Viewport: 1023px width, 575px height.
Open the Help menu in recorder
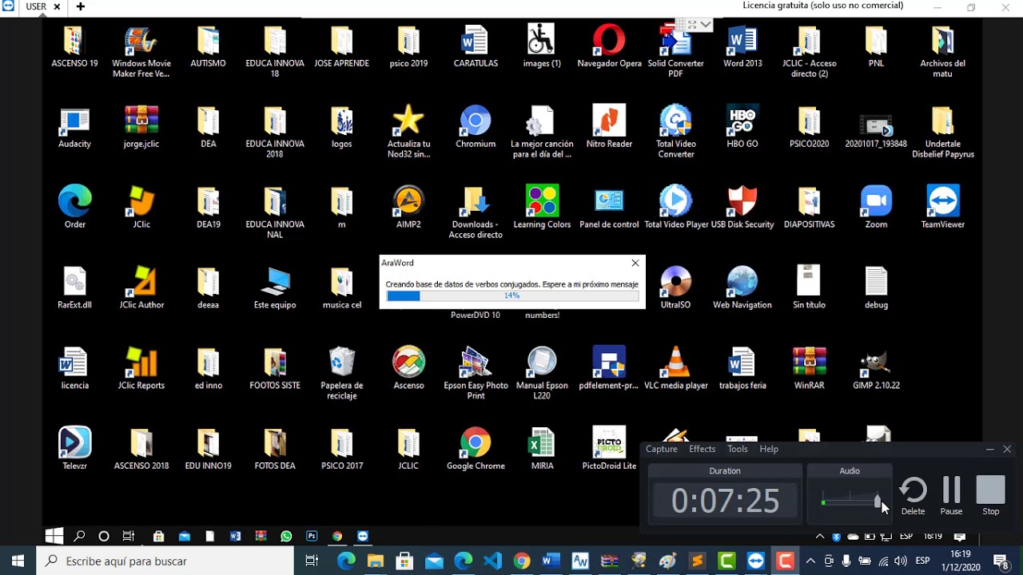coord(769,450)
